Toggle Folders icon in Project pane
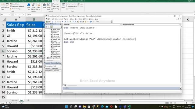This screenshot has height=109, width=195. pos(51,27)
